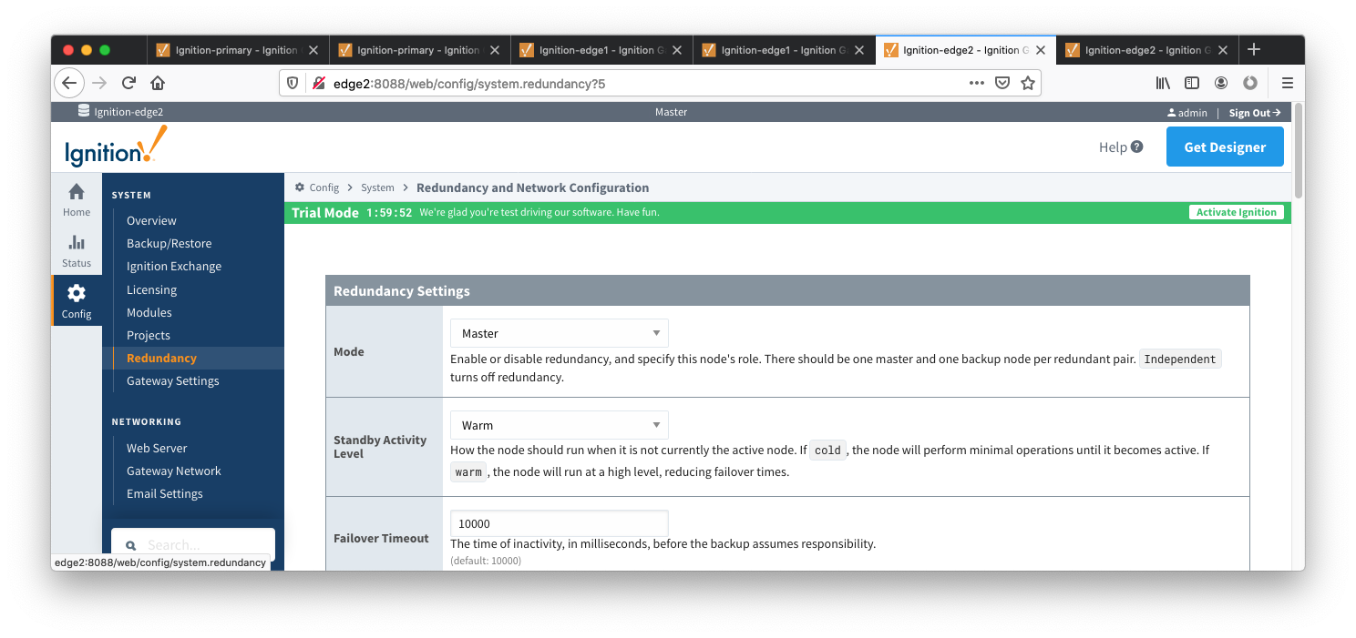
Task: Select Redundancy in the sidebar
Action: (x=161, y=358)
